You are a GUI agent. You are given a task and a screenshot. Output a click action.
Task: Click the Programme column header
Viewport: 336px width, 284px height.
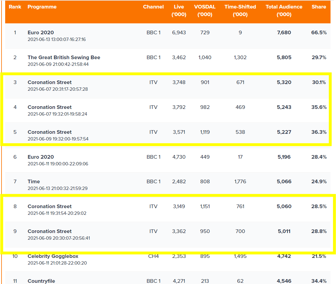tap(42, 7)
